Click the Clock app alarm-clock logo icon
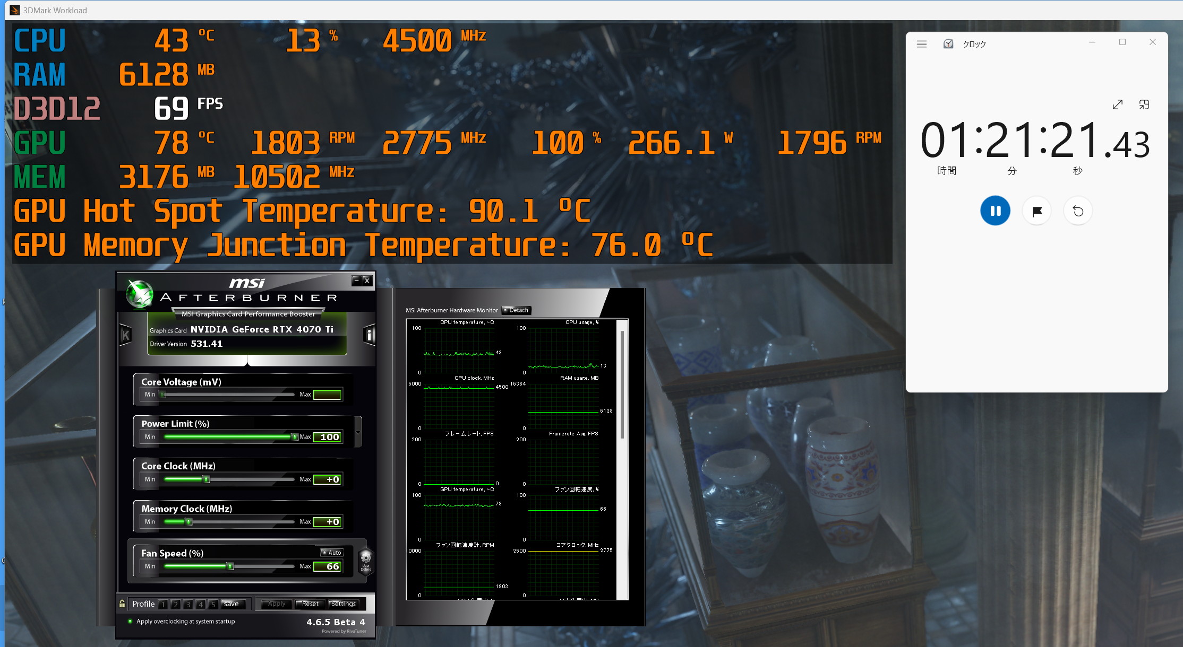Screen dimensions: 1183x647 948,43
